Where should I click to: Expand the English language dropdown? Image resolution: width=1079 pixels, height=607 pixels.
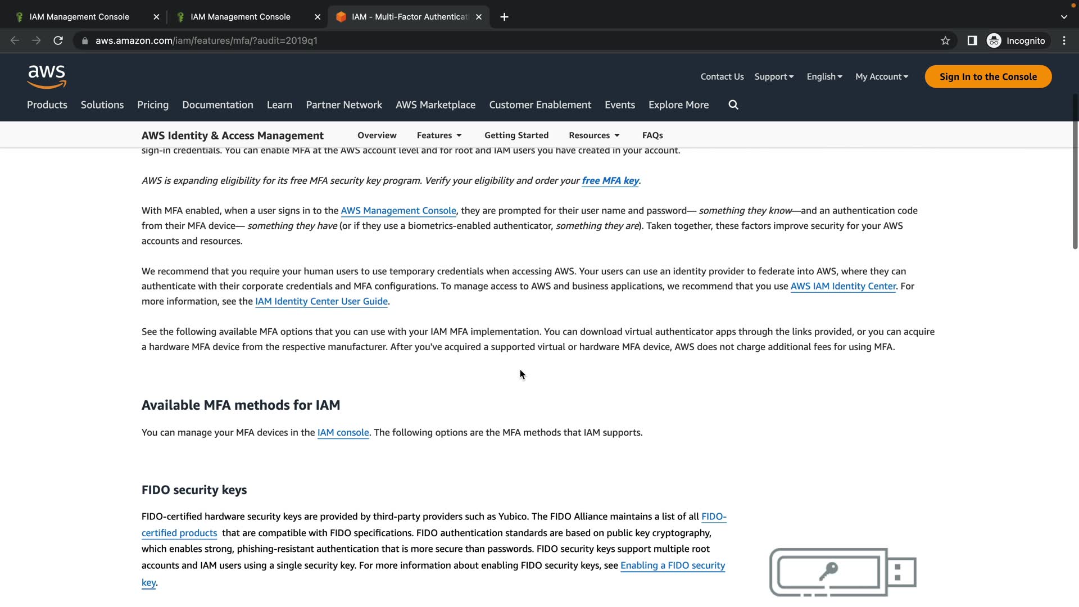pyautogui.click(x=824, y=76)
